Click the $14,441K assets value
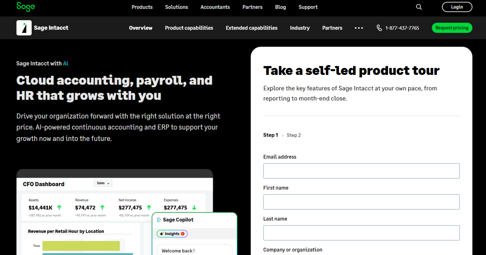 [41, 208]
